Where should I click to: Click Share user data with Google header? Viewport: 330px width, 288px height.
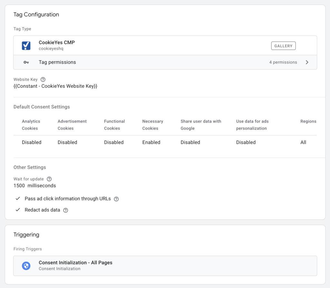pos(201,125)
